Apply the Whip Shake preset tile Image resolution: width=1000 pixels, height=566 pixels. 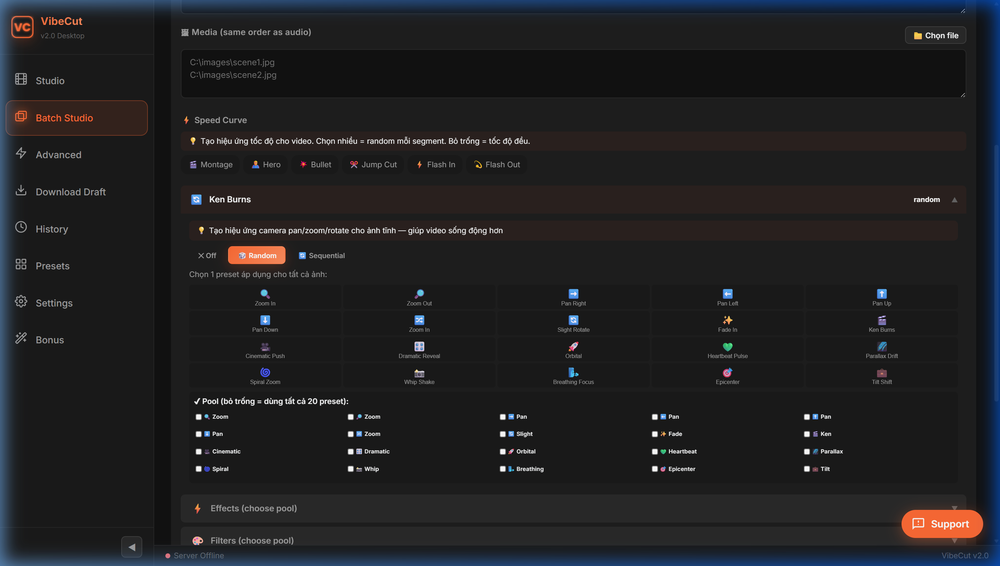point(419,376)
